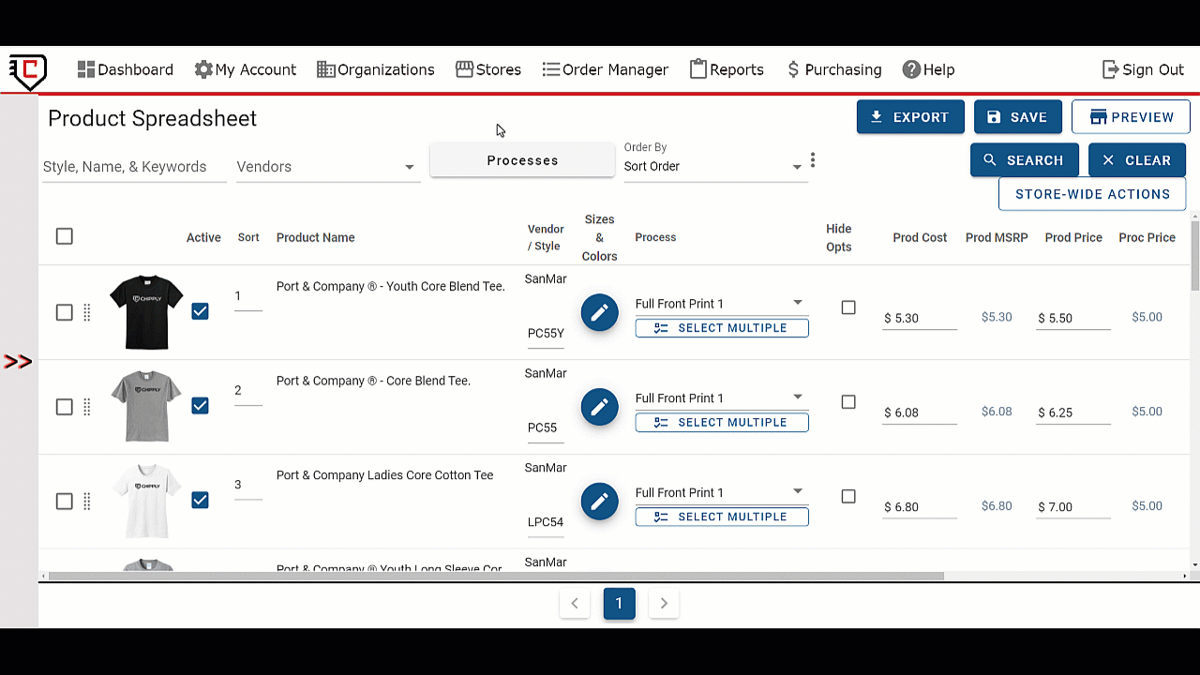Viewport: 1200px width, 675px height.
Task: Click the horizontal scrollbar
Action: coord(496,577)
